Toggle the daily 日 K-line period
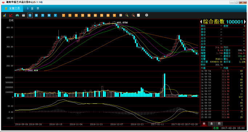Image resolution: width=248 pixels, height=132 pixels. coord(30,15)
